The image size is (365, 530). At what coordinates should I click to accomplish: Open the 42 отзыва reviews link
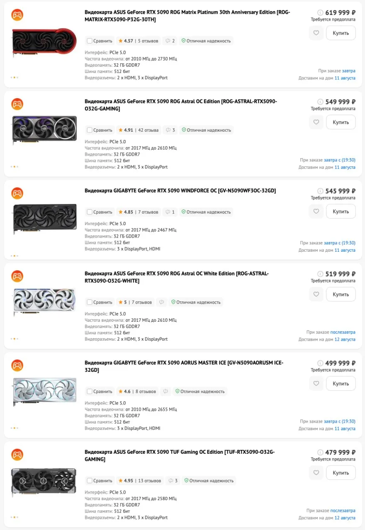click(x=148, y=130)
